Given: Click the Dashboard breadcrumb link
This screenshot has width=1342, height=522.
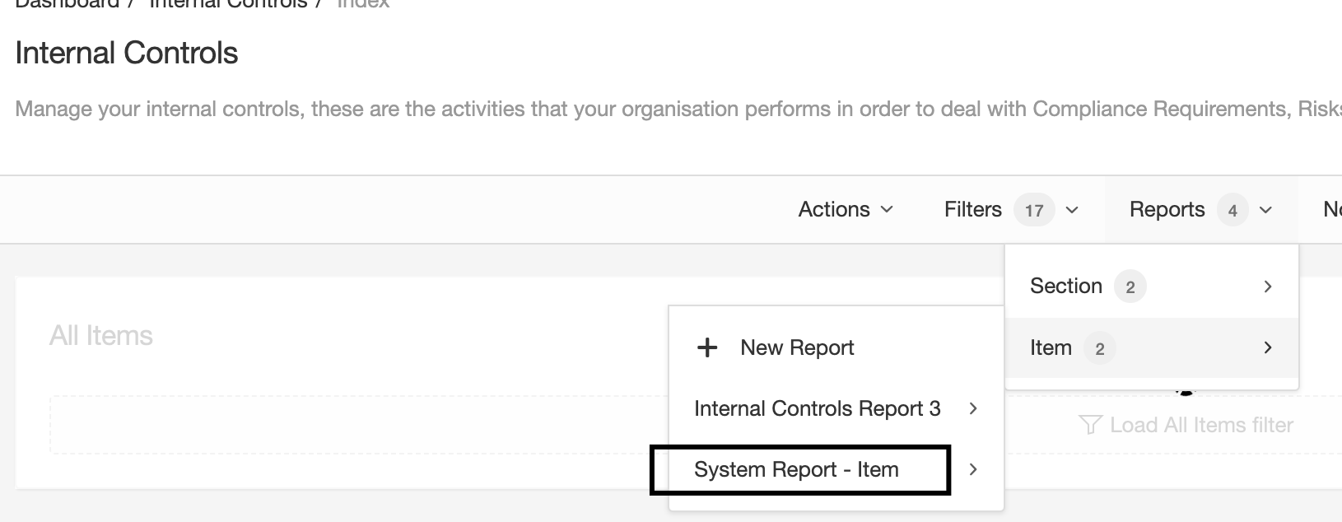Looking at the screenshot, I should 68,3.
